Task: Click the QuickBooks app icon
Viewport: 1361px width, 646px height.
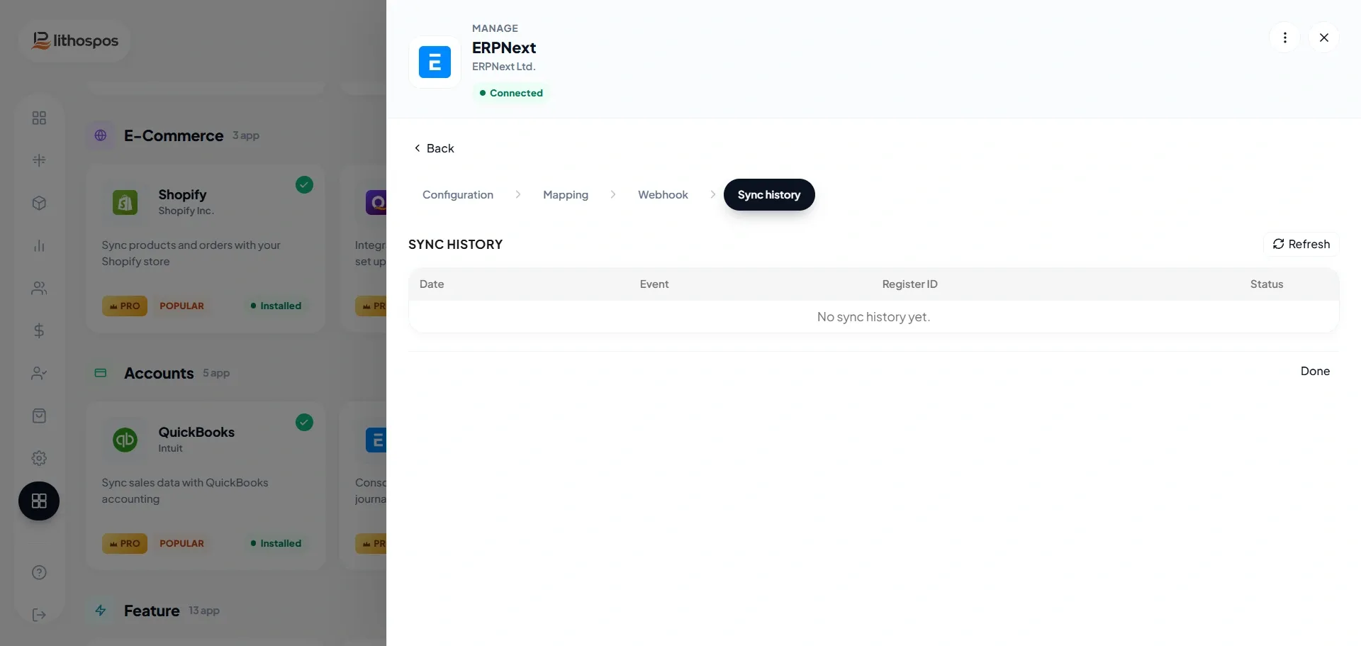Action: 125,440
